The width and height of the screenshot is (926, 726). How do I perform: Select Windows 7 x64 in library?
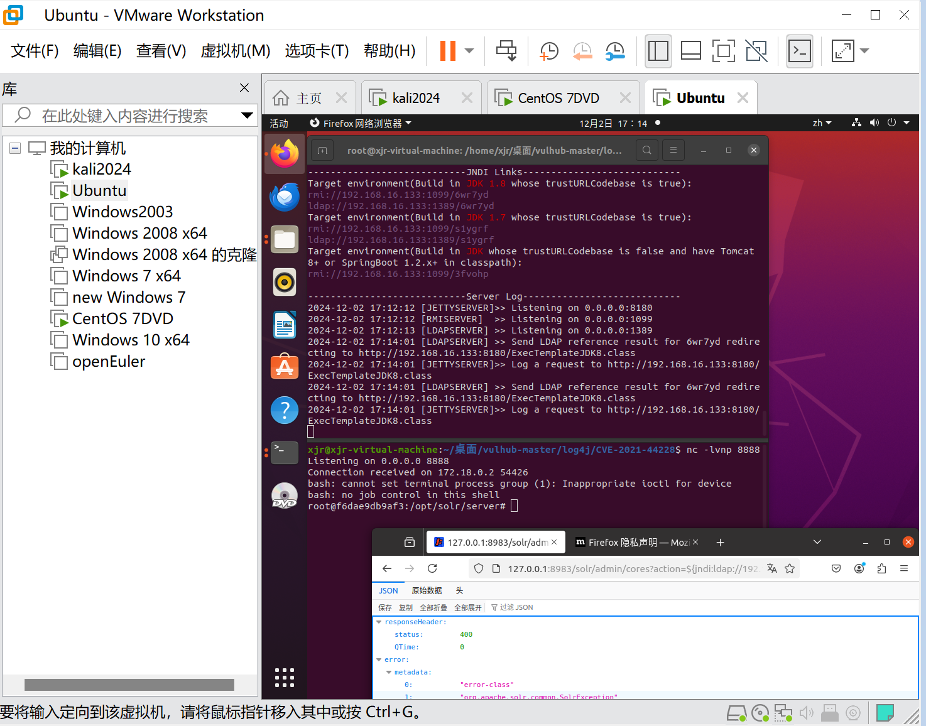click(126, 276)
